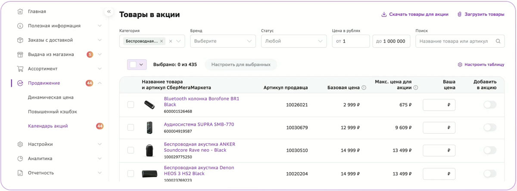Clear the Беспроводная category tag with X

[162, 41]
